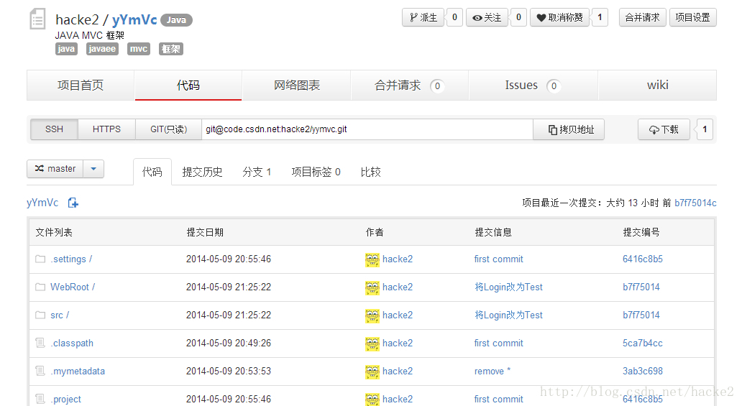
Task: Open the wiki tab
Action: tap(658, 86)
